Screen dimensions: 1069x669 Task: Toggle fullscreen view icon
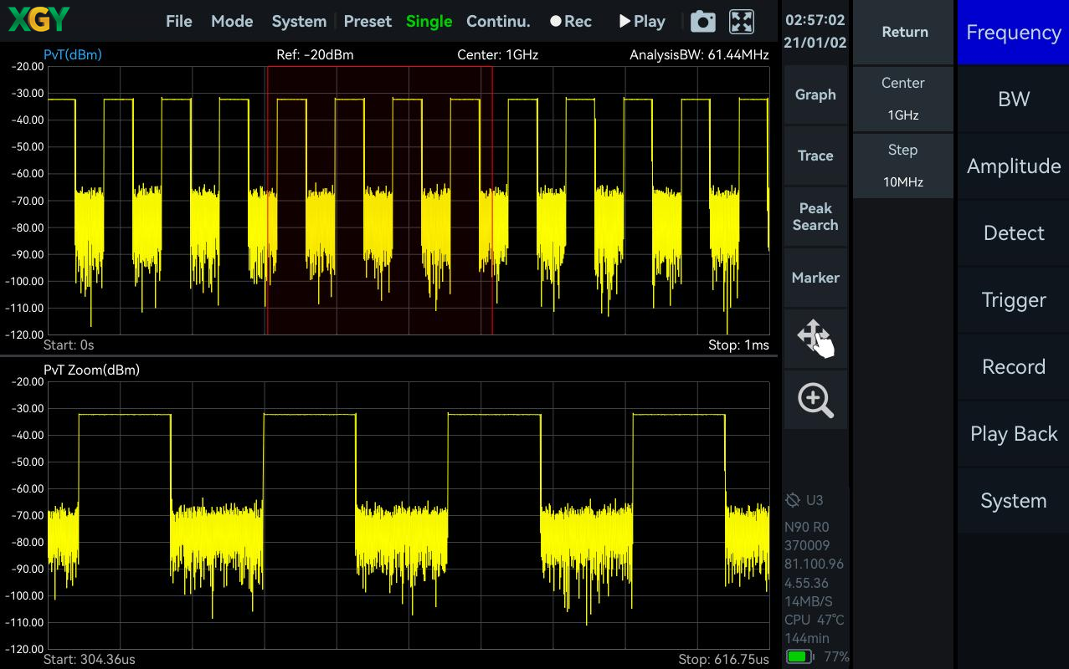point(742,22)
